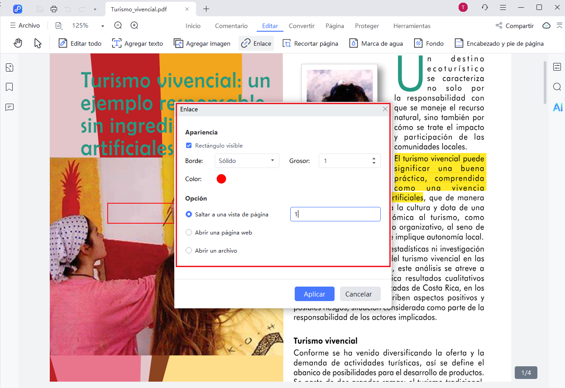Screen dimensions: 565x388
Task: Click the zoom out magnifier icon
Action: coord(118,26)
